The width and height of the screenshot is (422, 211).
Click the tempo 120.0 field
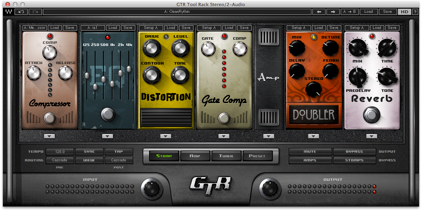pos(60,152)
